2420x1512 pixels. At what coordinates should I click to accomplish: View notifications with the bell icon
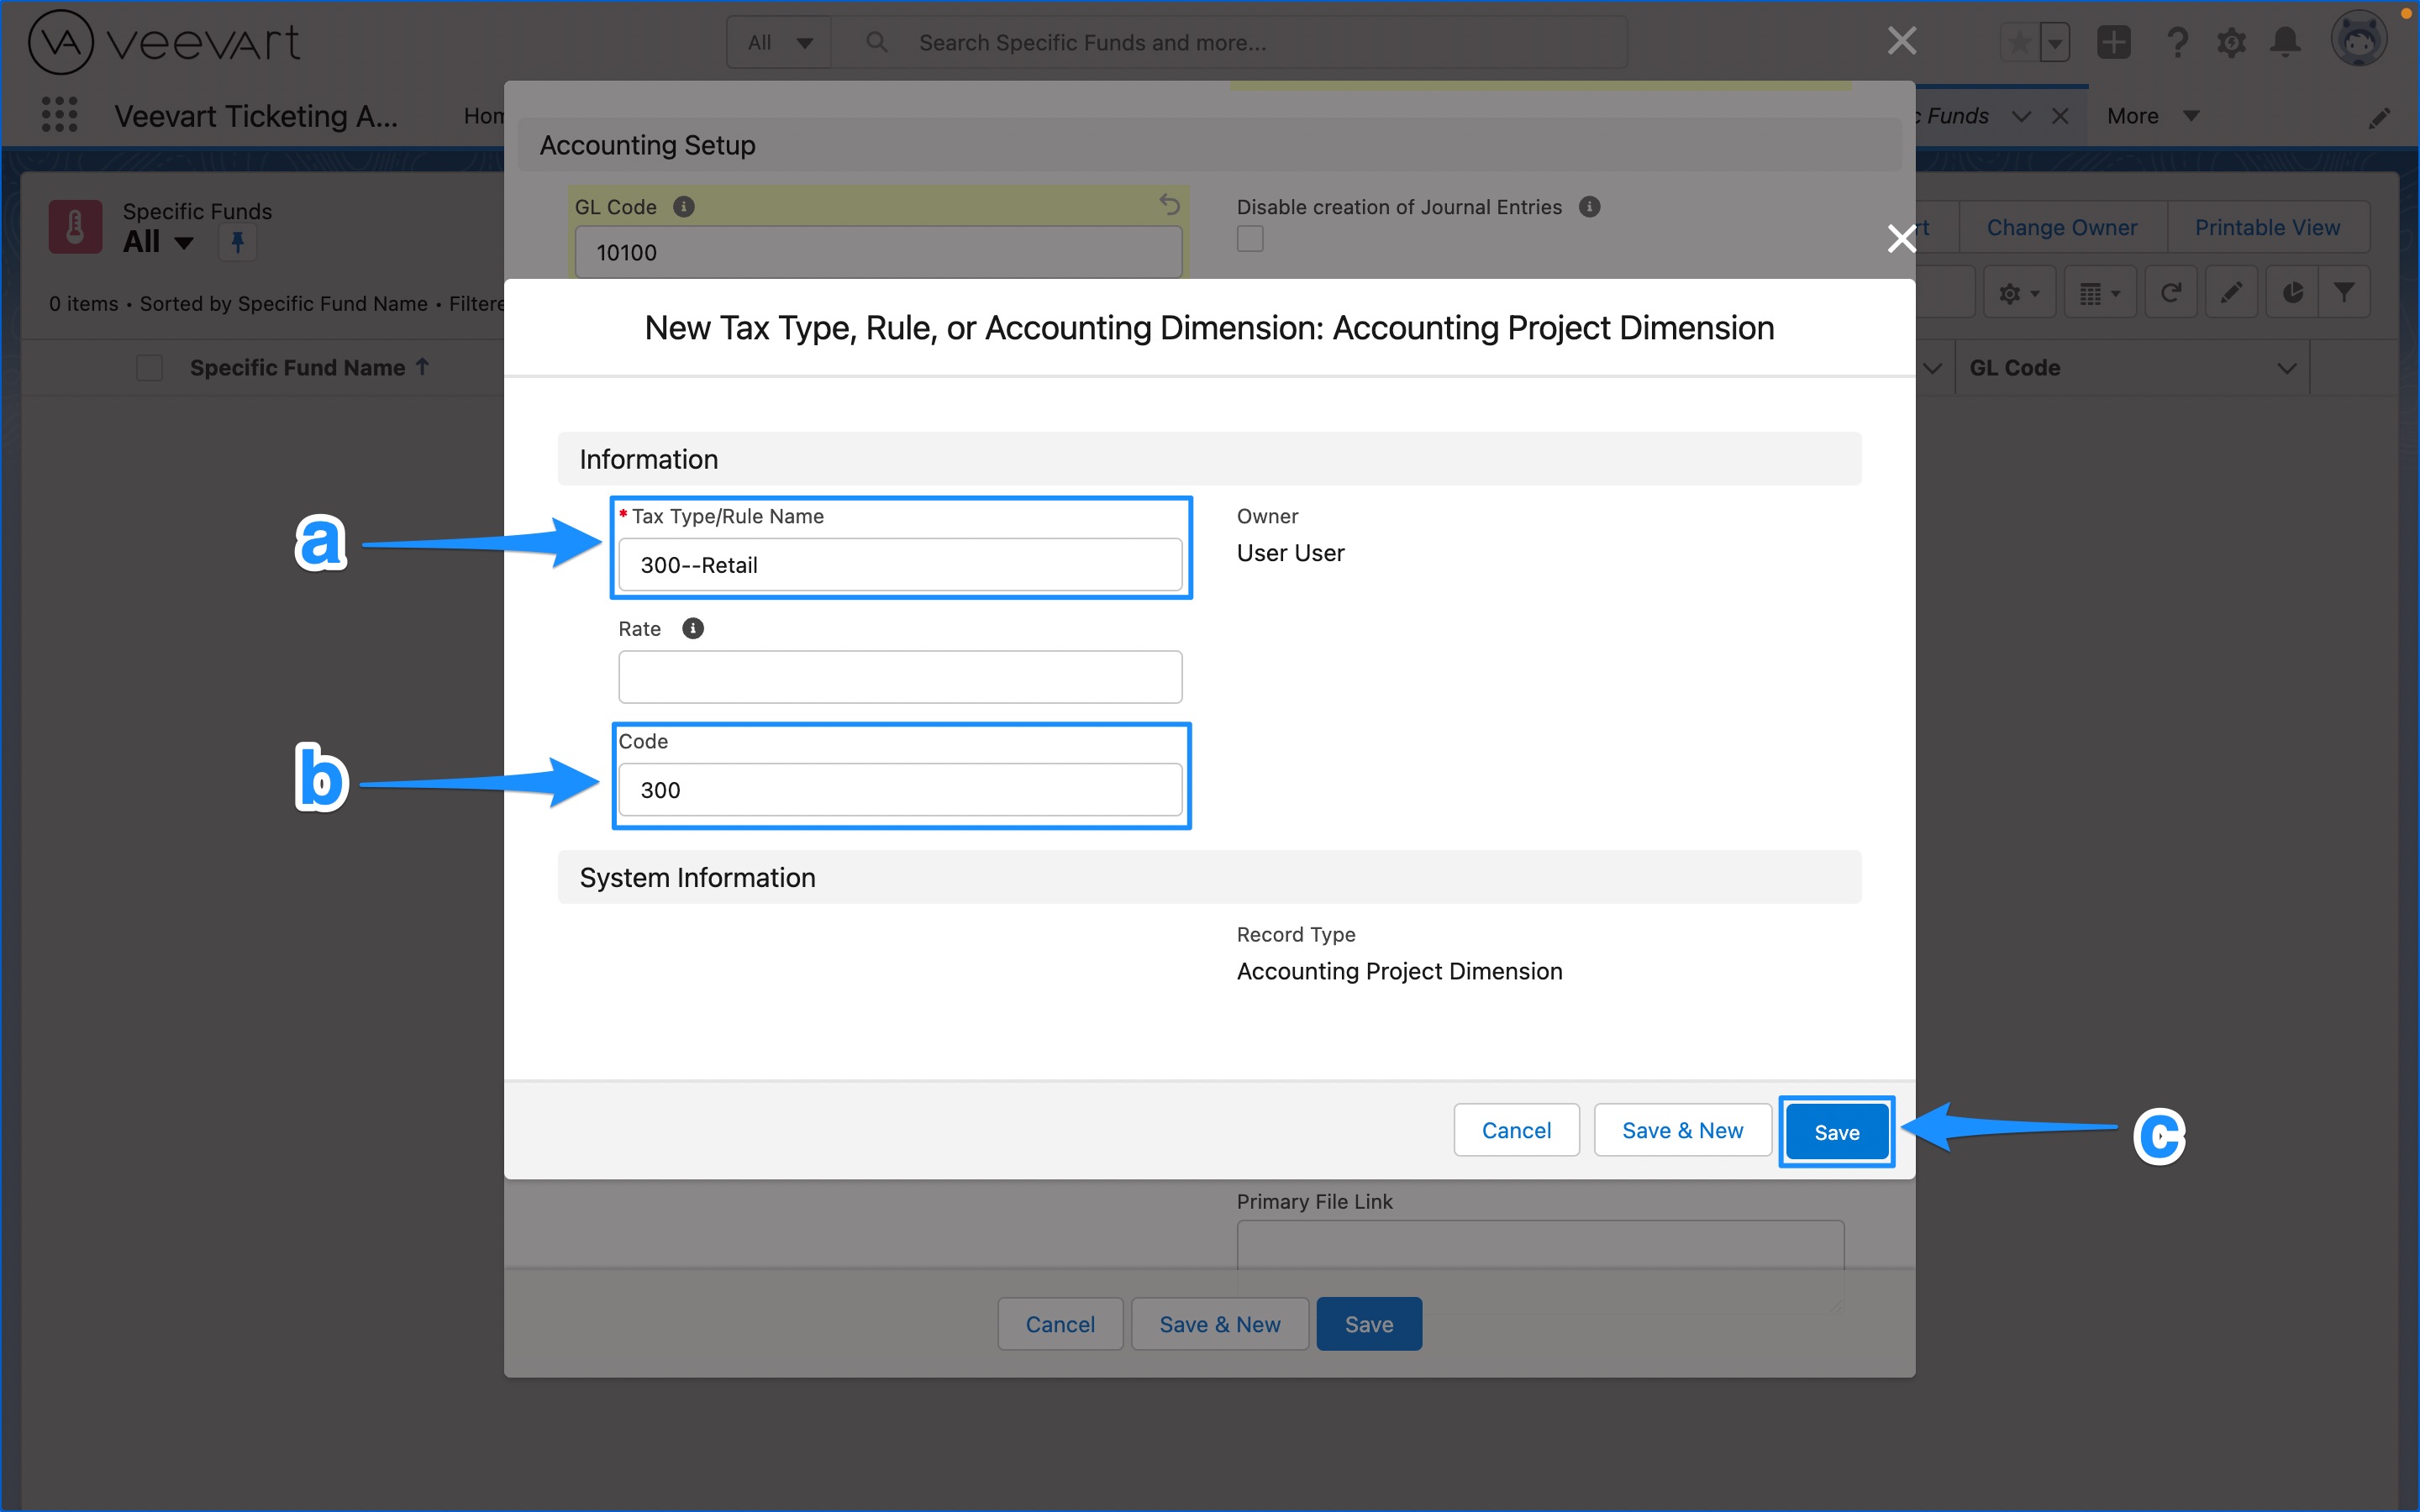pos(2285,41)
